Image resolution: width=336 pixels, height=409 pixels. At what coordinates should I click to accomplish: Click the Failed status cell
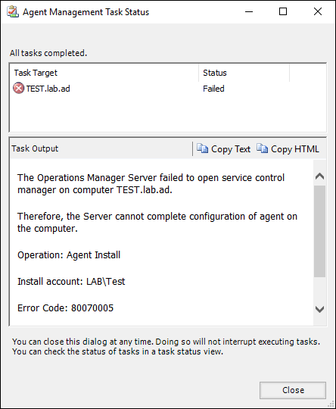pyautogui.click(x=213, y=89)
